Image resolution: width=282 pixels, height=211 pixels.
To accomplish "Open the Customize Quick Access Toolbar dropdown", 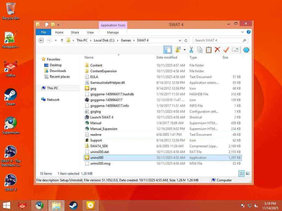I will pos(58,25).
